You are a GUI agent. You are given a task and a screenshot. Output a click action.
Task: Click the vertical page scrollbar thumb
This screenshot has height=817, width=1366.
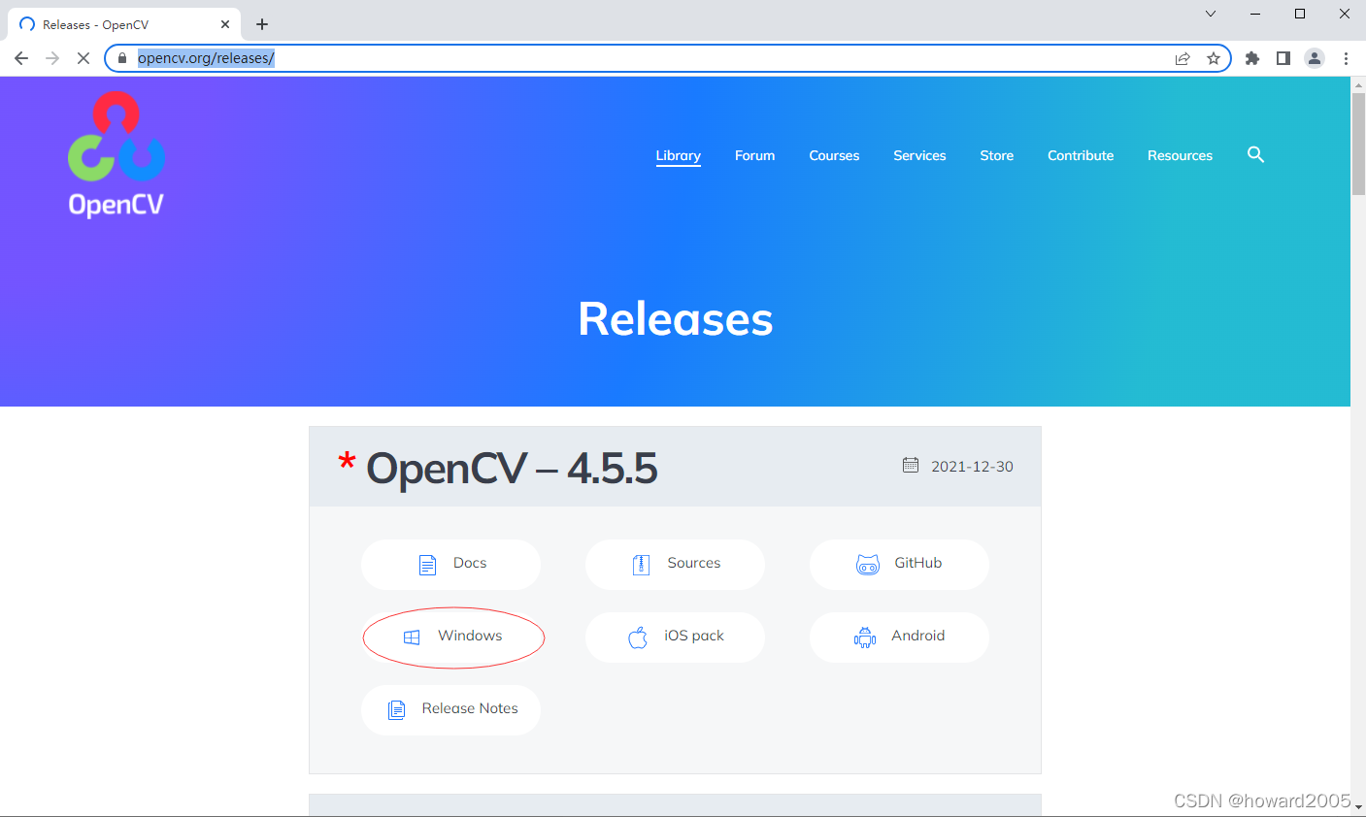click(x=1358, y=146)
